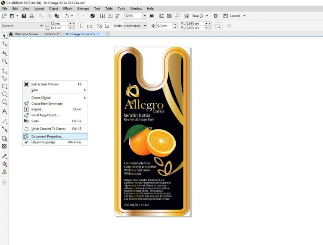Select the Crop tool
Viewport: 323px width, 245px height.
point(4,53)
